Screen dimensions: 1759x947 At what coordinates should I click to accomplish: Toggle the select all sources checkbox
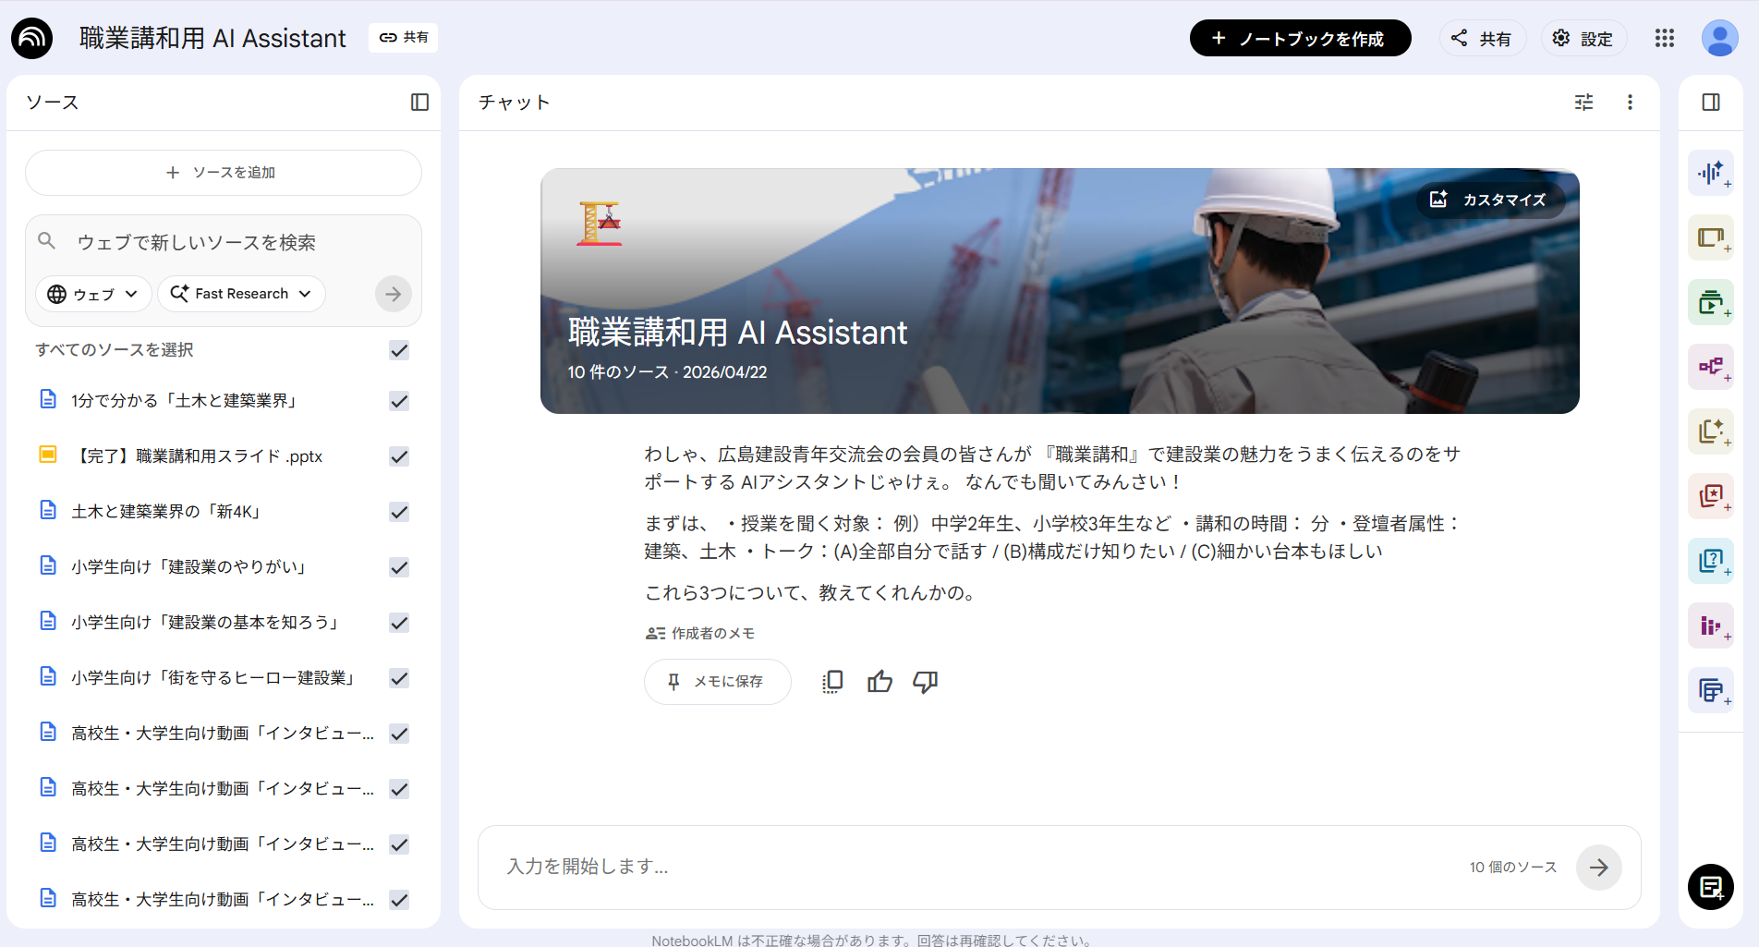pos(399,350)
